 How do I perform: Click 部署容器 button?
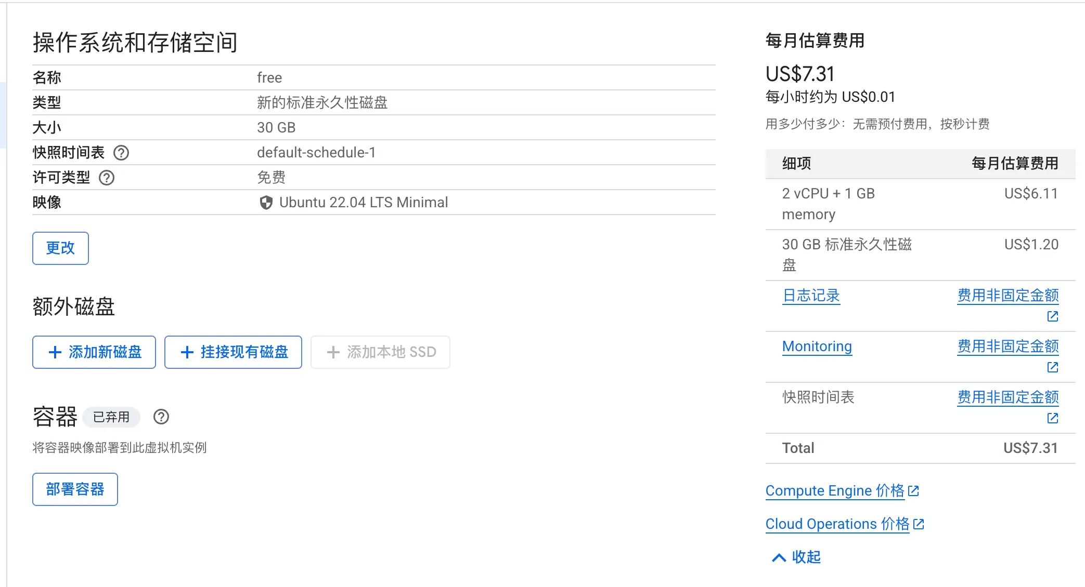[x=75, y=489]
